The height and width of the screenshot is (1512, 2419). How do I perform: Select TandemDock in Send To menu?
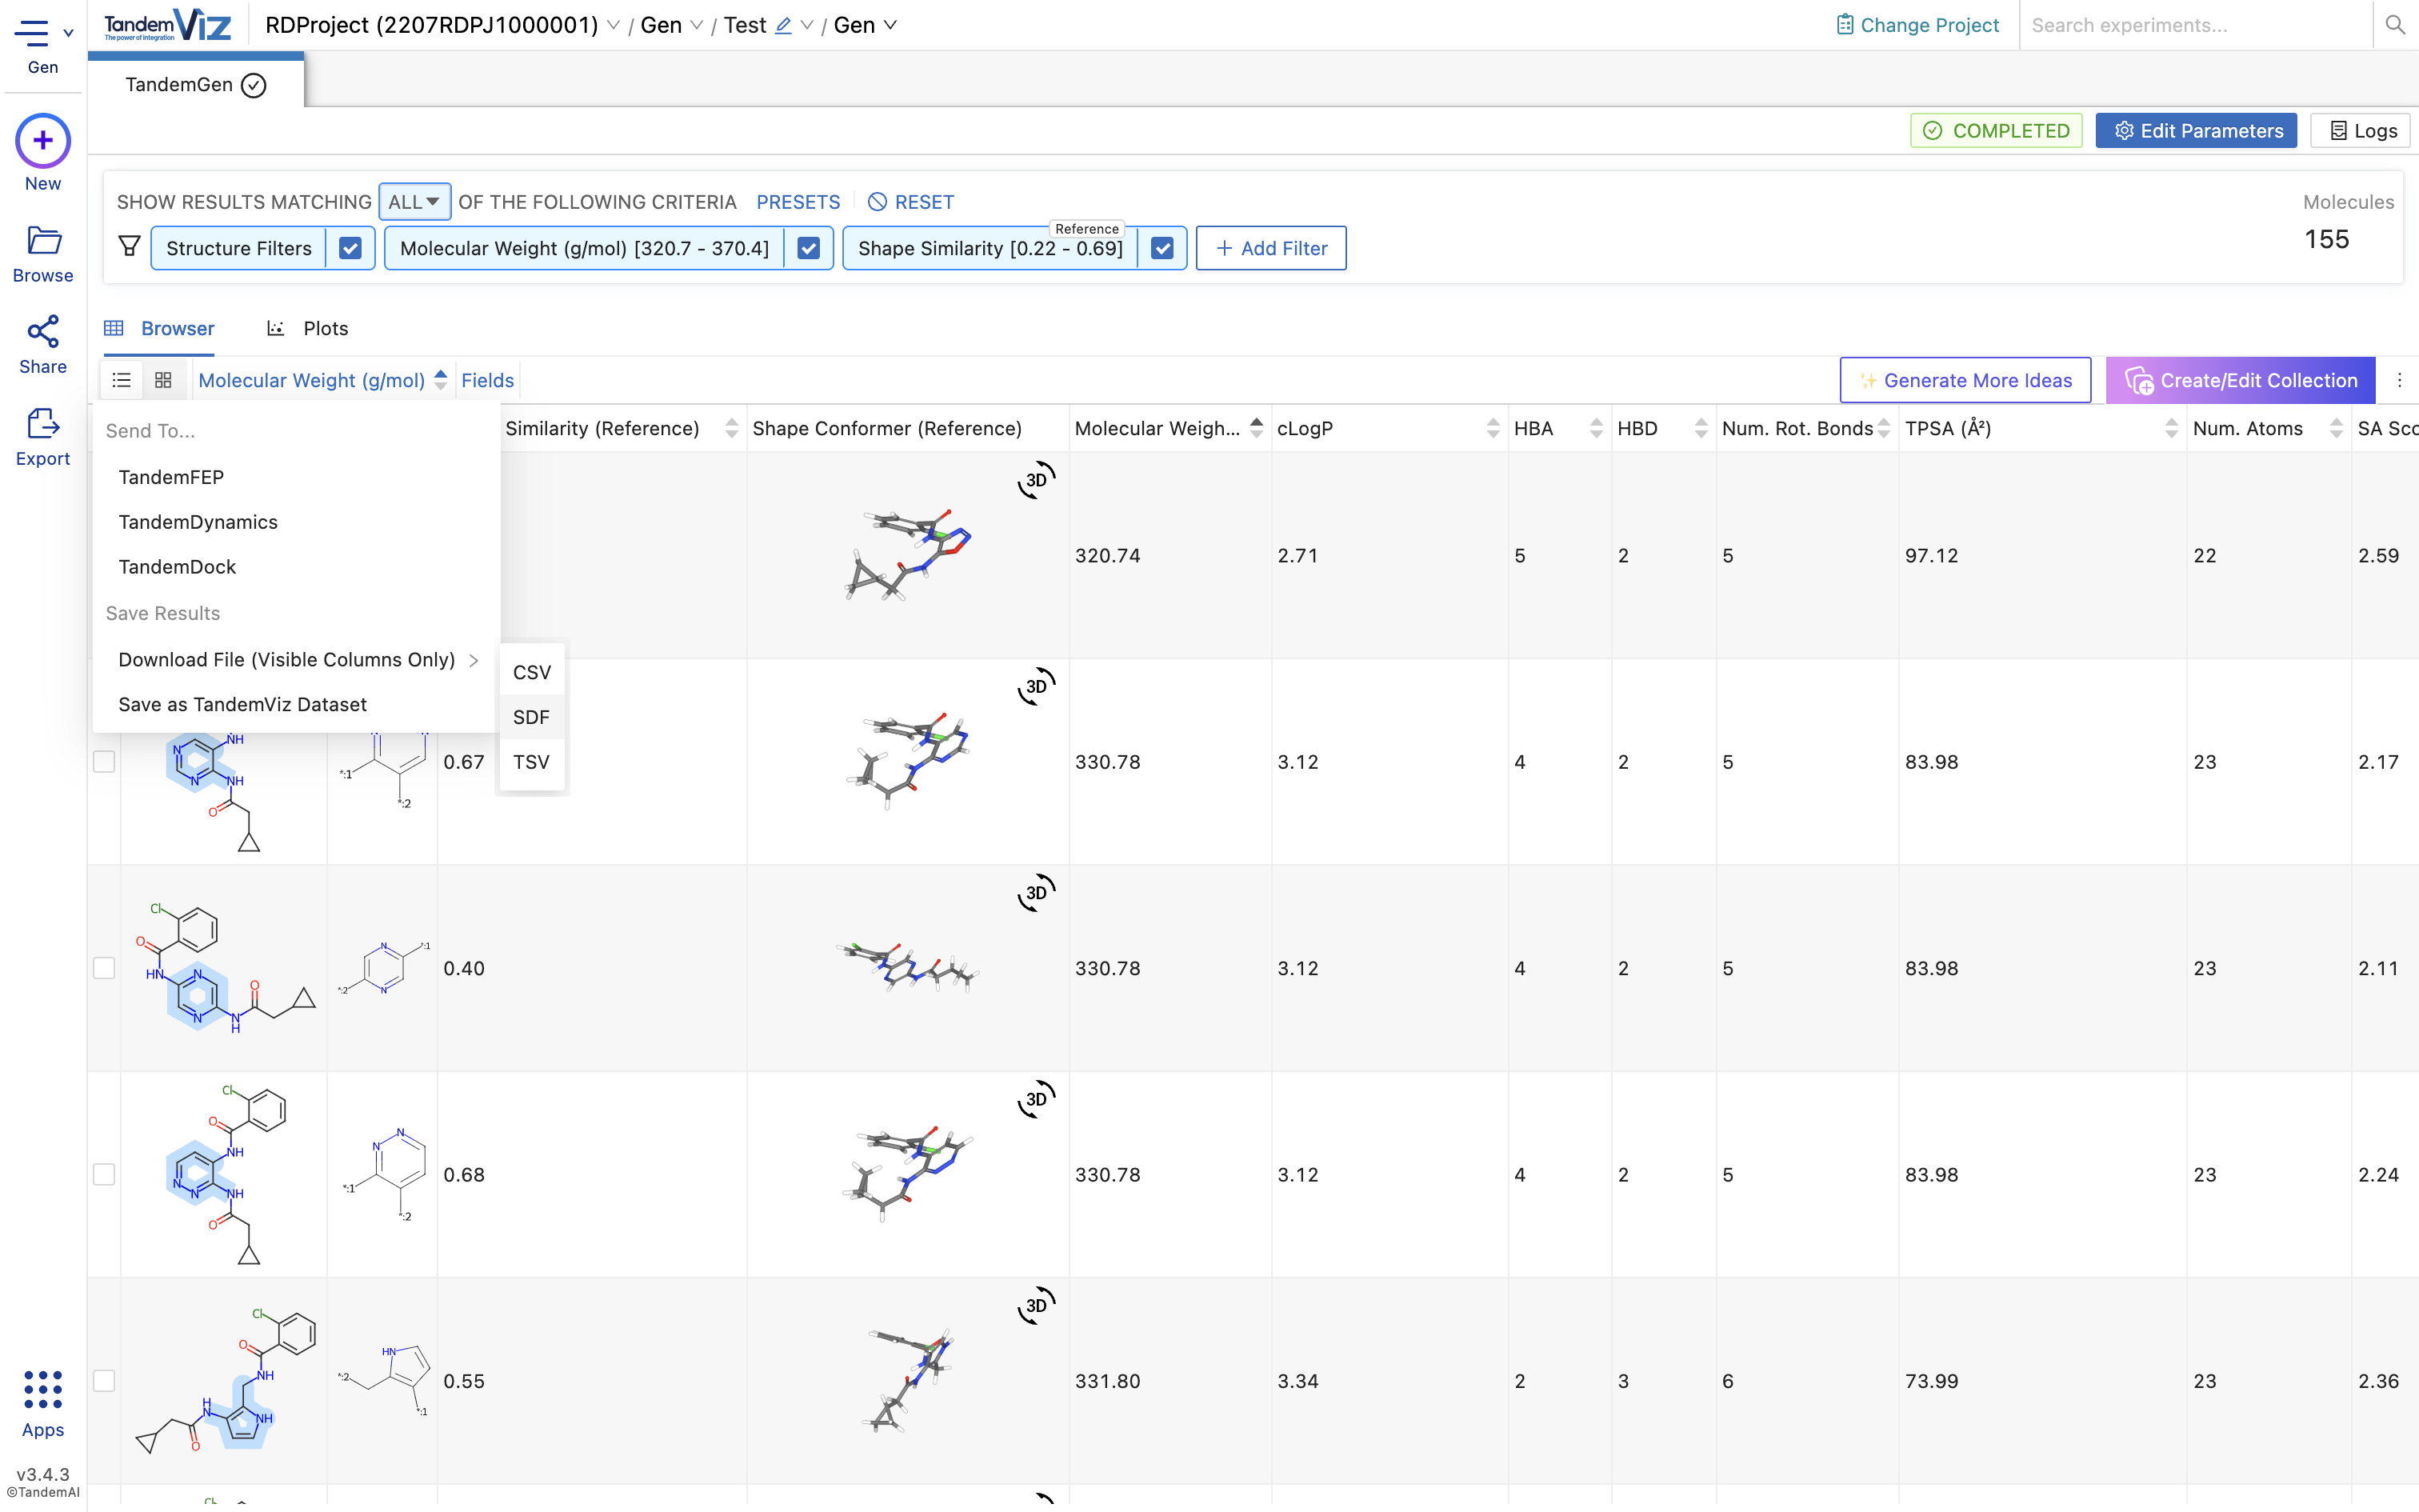[x=177, y=567]
